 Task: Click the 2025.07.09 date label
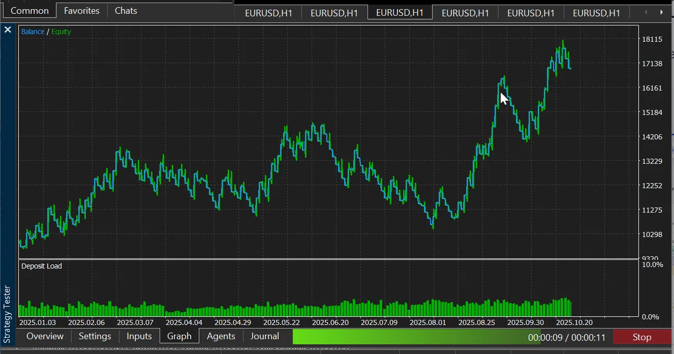click(x=379, y=322)
